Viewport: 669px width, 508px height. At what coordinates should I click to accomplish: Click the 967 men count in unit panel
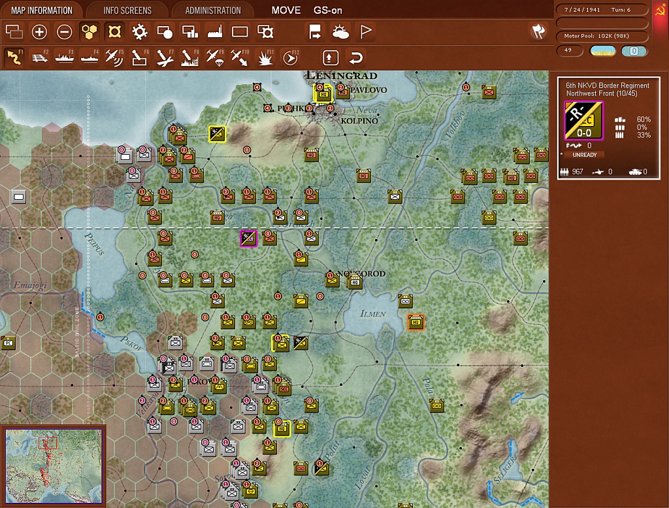(x=578, y=172)
